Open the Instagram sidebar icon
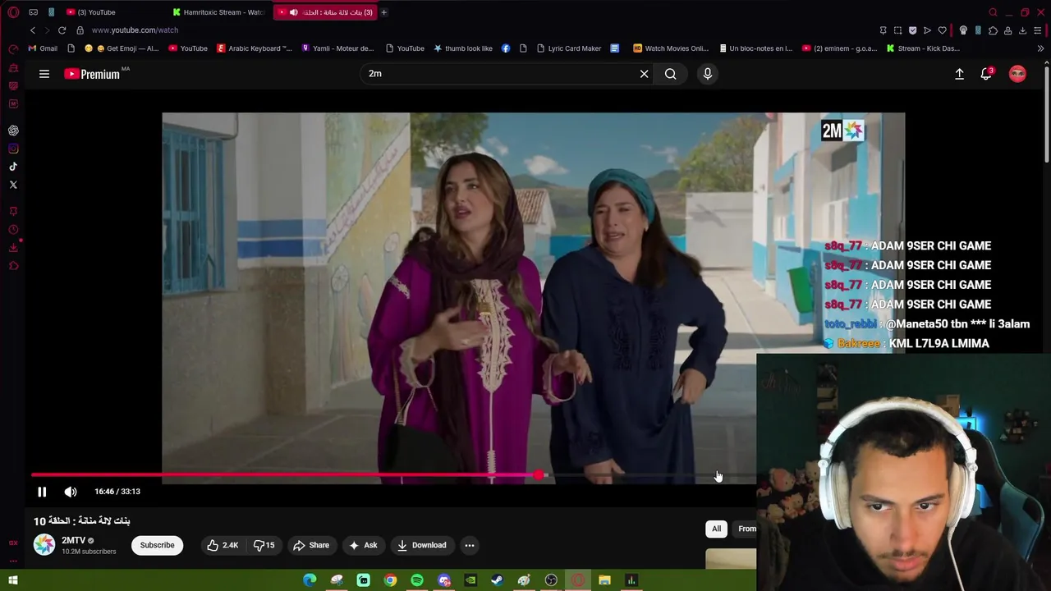The height and width of the screenshot is (591, 1051). pyautogui.click(x=13, y=149)
